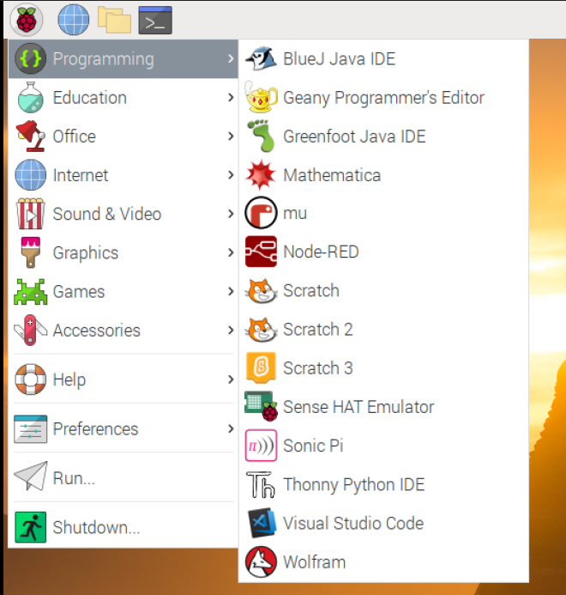Click the Accessories Swiss army knife icon
The width and height of the screenshot is (566, 595).
click(30, 331)
